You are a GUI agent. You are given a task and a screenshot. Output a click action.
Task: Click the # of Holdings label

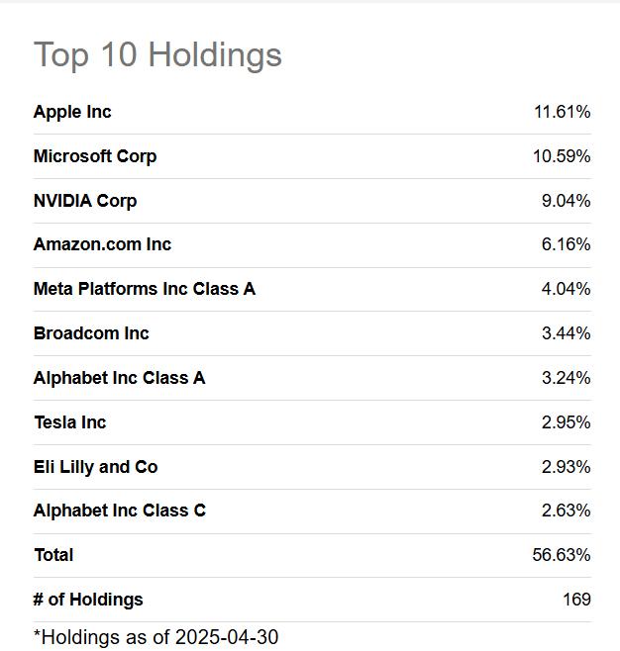[88, 600]
